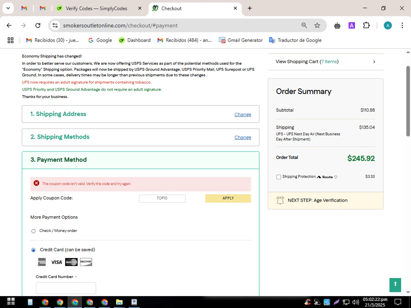View site information icon in address bar
The height and width of the screenshot is (308, 411).
tap(55, 25)
